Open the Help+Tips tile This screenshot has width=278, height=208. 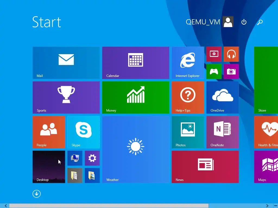click(188, 97)
